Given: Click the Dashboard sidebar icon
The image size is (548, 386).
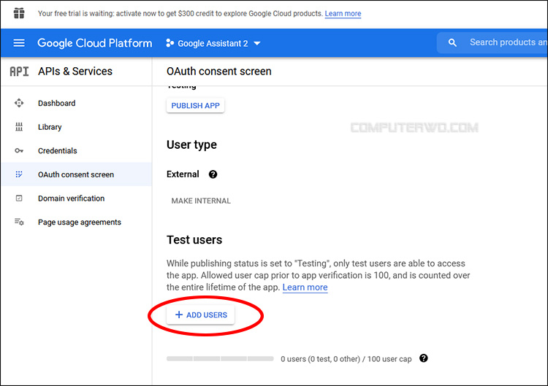Looking at the screenshot, I should 19,103.
